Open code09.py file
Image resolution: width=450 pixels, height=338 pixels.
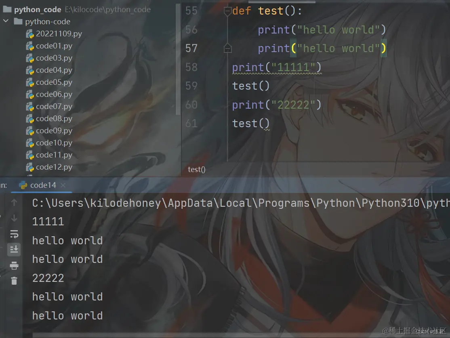tap(54, 130)
